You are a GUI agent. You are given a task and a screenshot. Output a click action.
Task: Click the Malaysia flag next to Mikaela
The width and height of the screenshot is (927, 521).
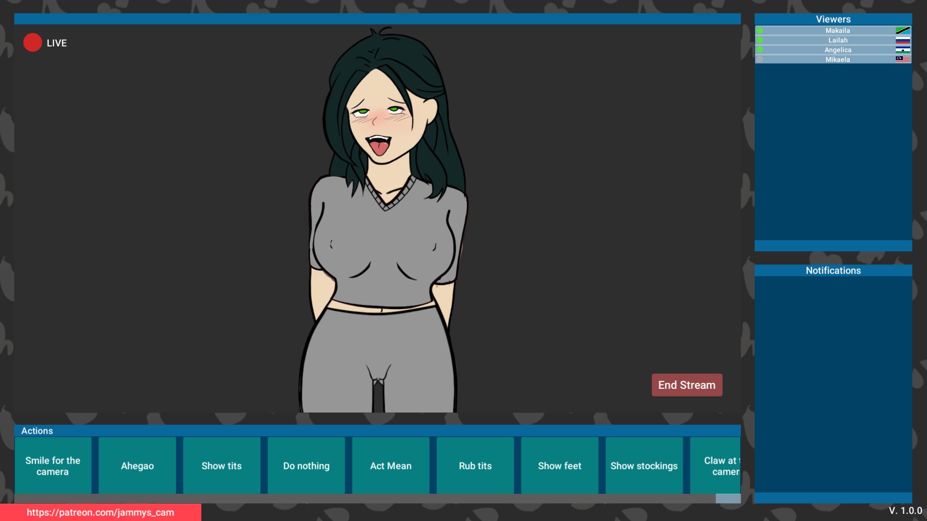[x=902, y=59]
